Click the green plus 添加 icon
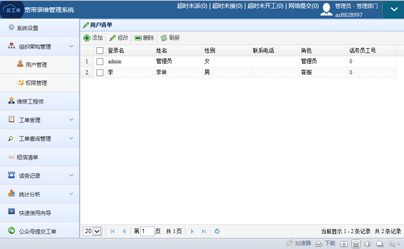The height and width of the screenshot is (249, 404). coord(86,38)
